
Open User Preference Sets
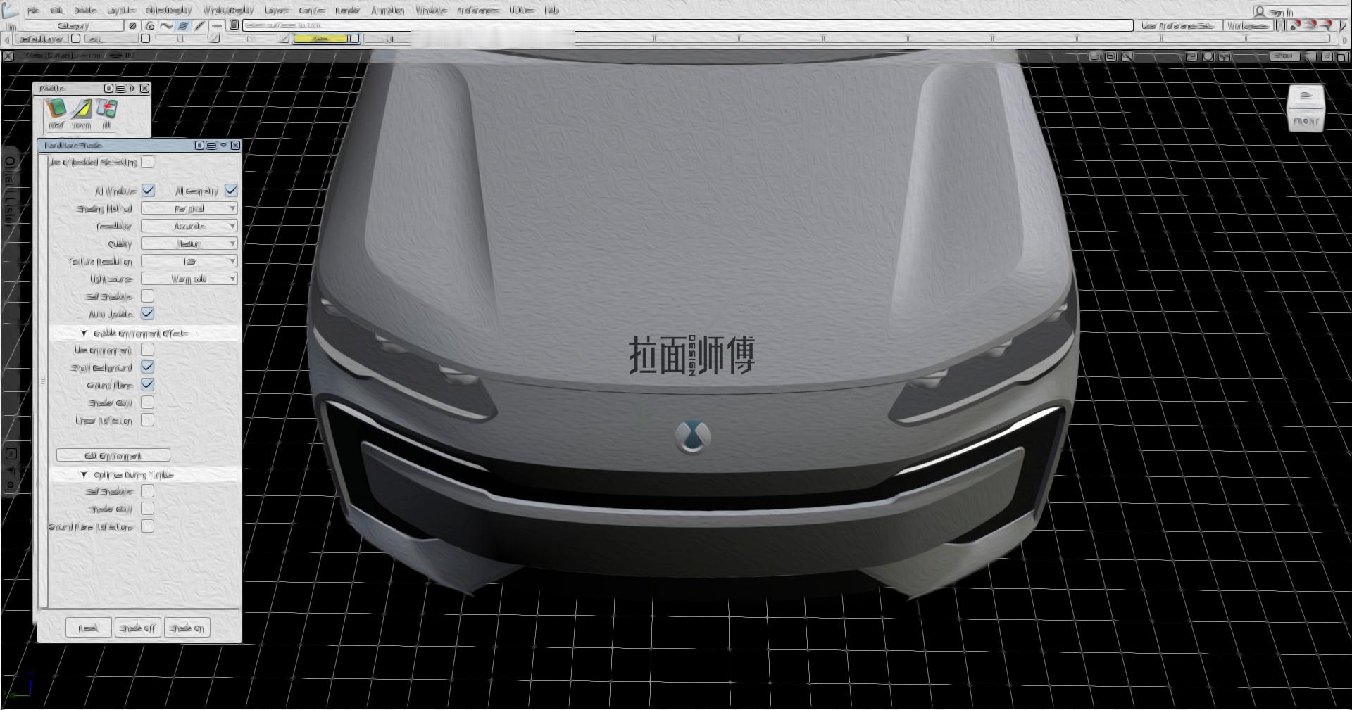point(1178,25)
